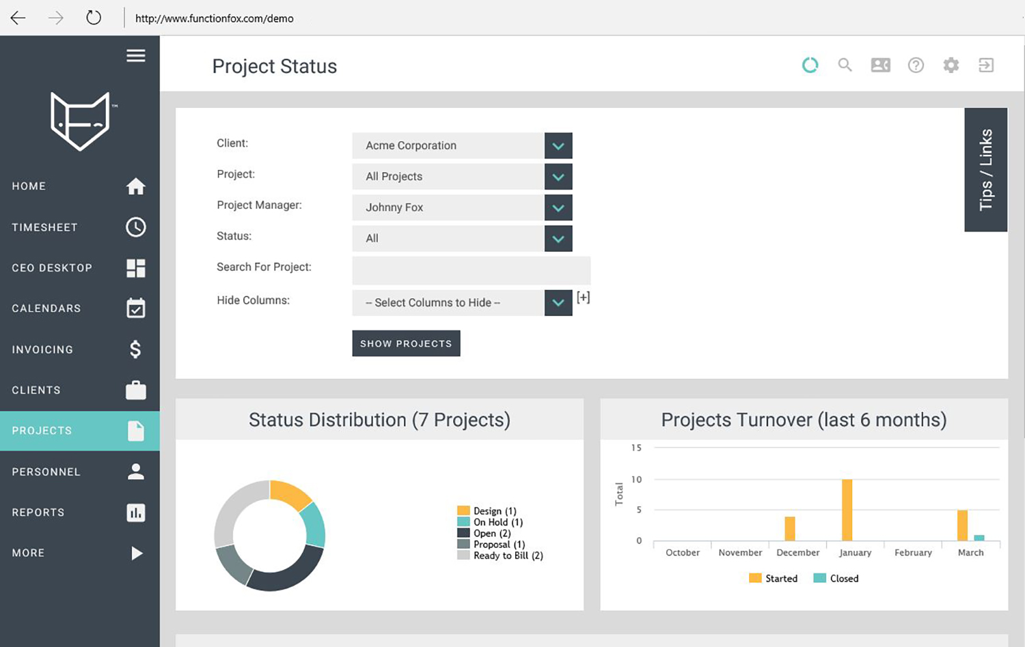Viewport: 1025px width, 647px height.
Task: Click the logout exit icon
Action: (x=986, y=65)
